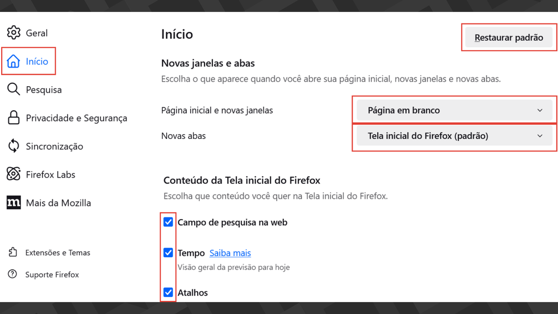Disable the Campo de pesquisa na web checkbox
Image resolution: width=558 pixels, height=314 pixels.
168,222
